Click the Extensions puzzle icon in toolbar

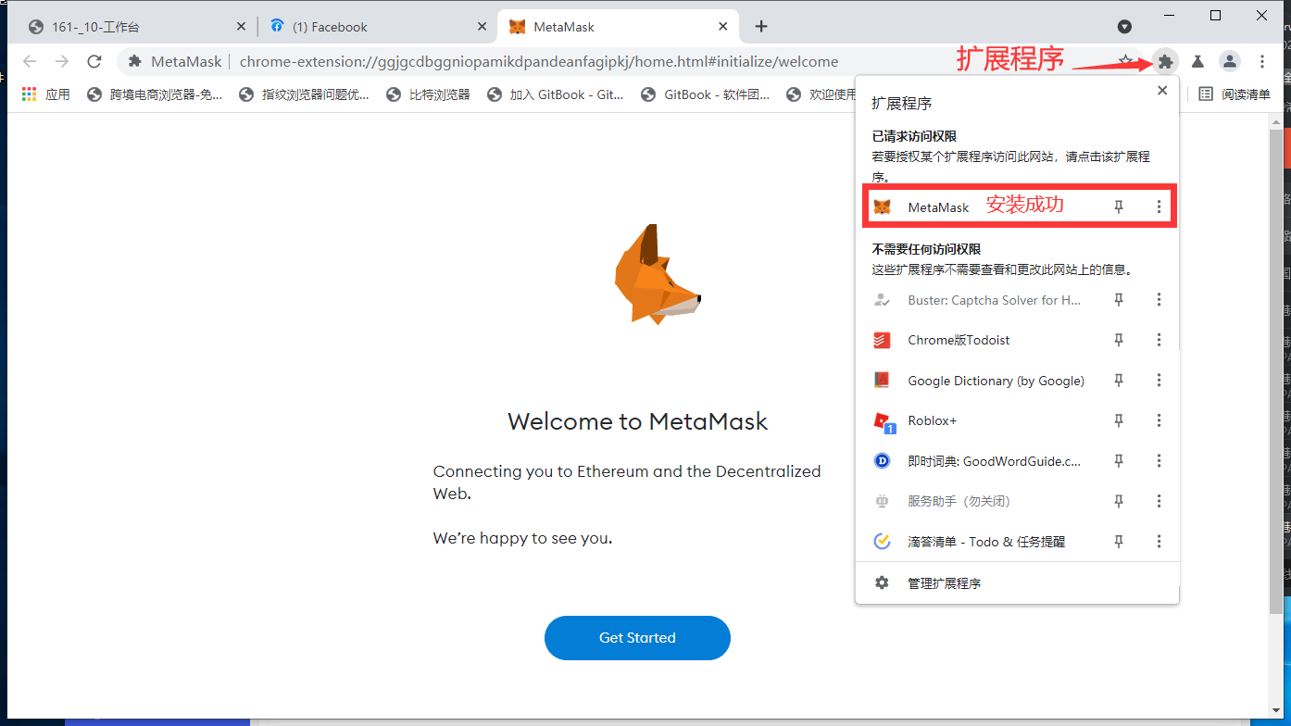[1165, 62]
